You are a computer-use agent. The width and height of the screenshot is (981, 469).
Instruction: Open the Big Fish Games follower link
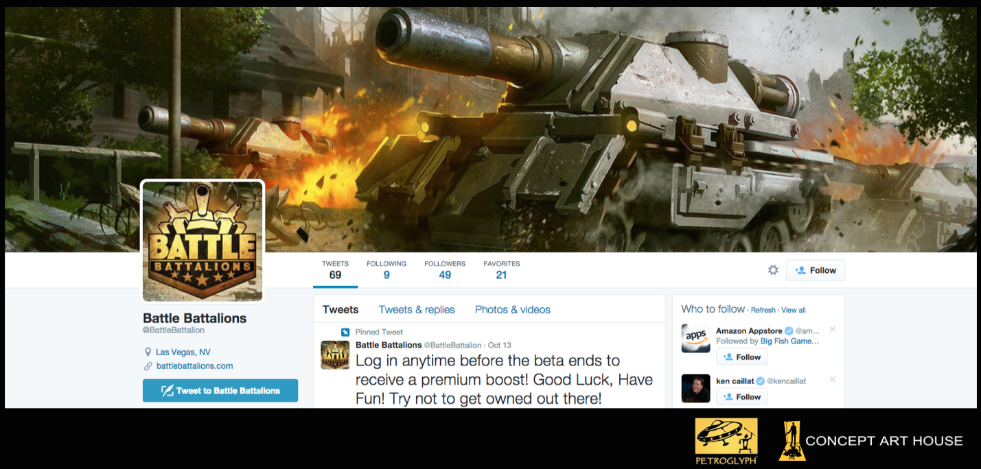789,341
